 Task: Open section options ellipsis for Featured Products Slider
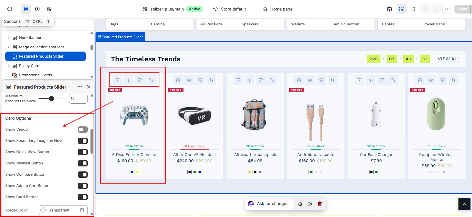click(80, 87)
